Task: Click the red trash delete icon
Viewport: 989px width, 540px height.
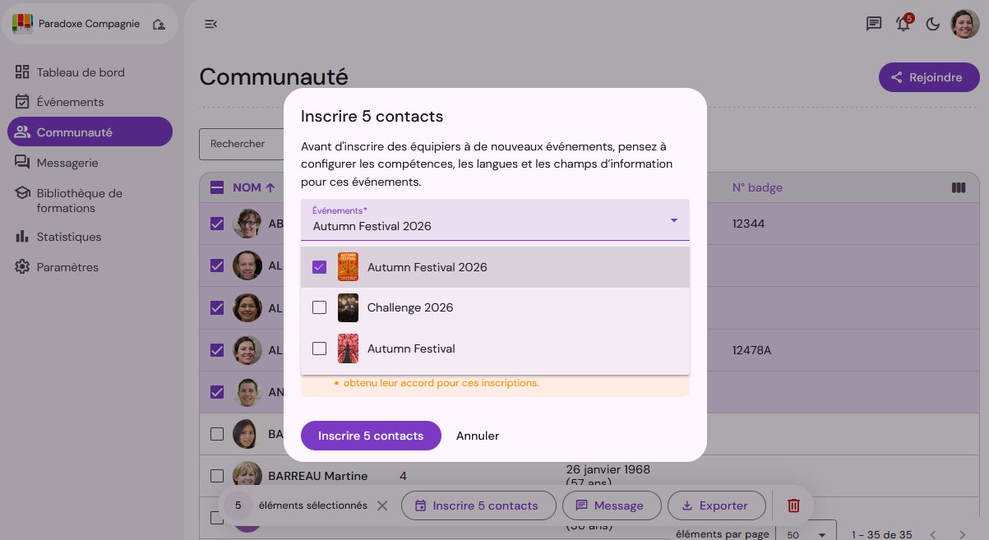Action: click(793, 505)
